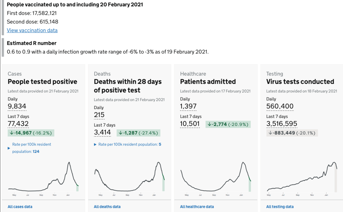Click the green cases change badge showing -14,967
Screen dimensions: 343x212
[x=31, y=133]
